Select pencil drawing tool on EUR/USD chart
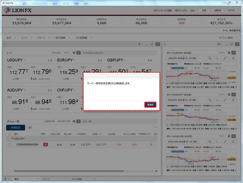 tap(225, 142)
